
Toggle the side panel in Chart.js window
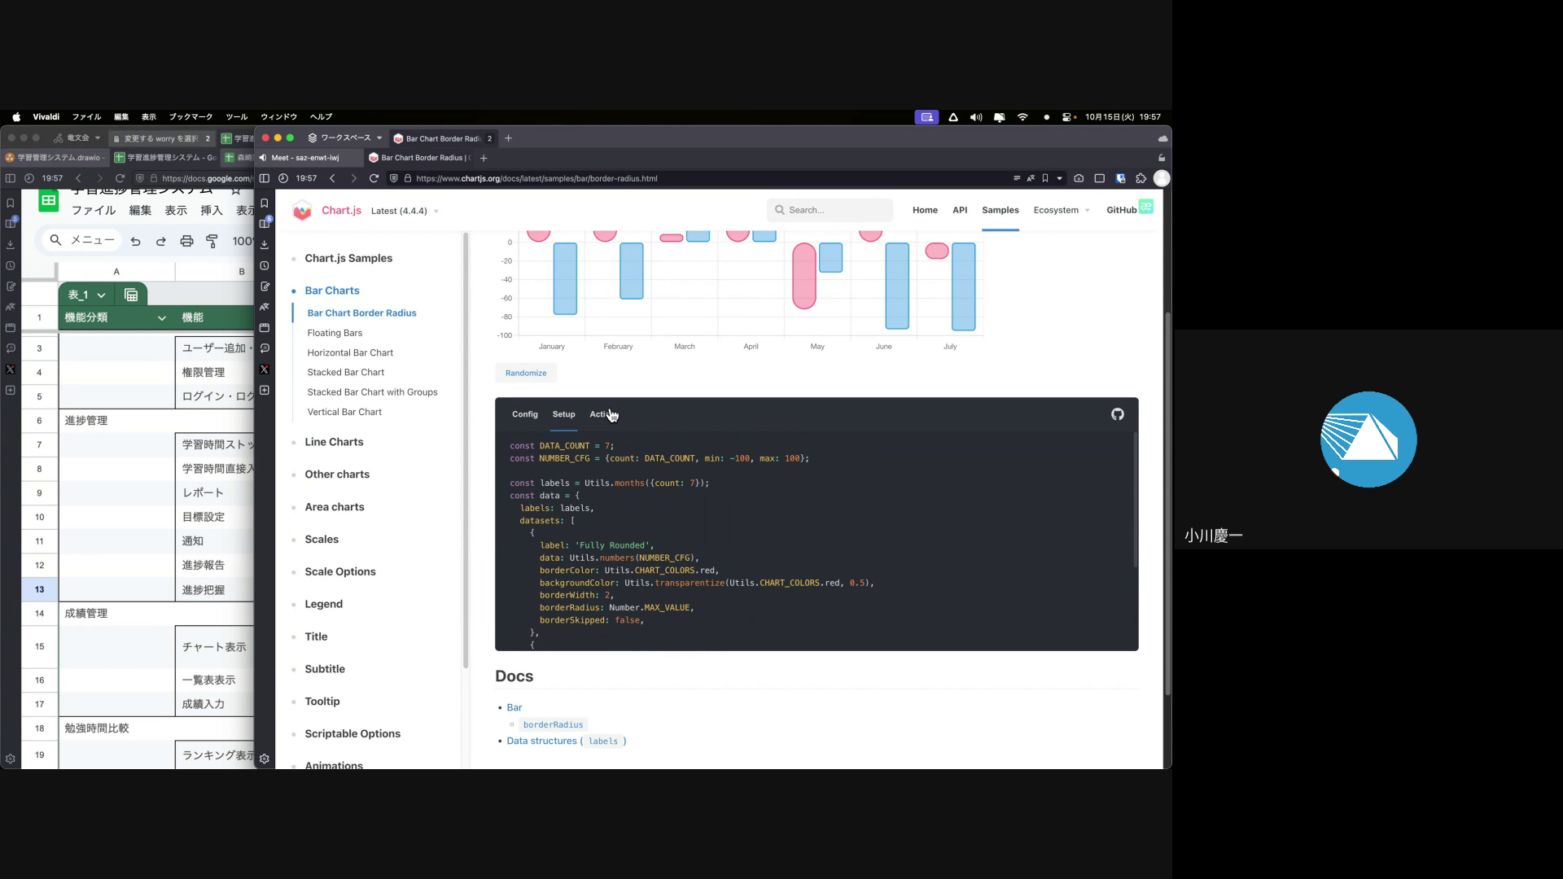click(x=264, y=178)
